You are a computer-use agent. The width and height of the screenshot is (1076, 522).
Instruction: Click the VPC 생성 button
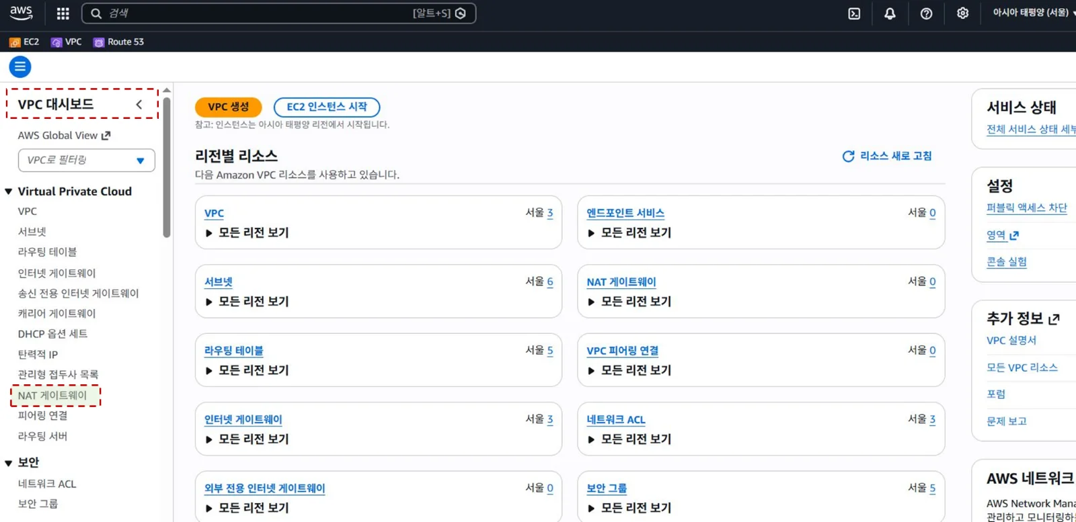coord(228,107)
